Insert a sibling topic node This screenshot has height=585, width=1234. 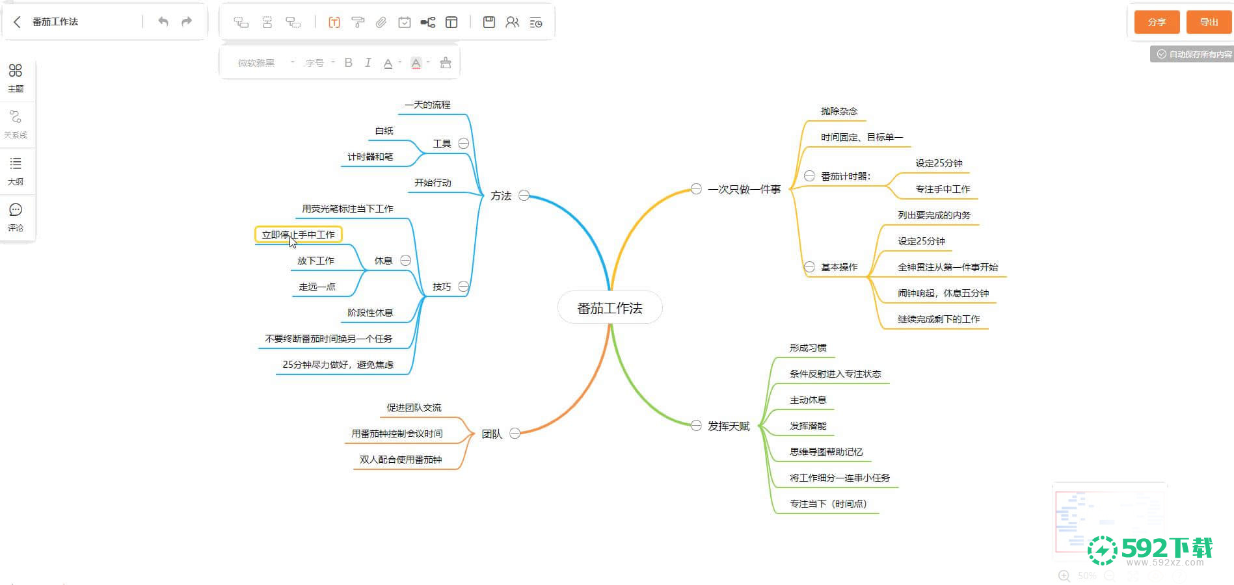tap(267, 23)
